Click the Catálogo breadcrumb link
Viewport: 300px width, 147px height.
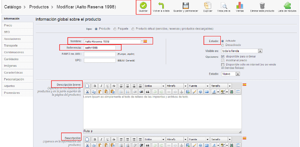click(x=13, y=7)
